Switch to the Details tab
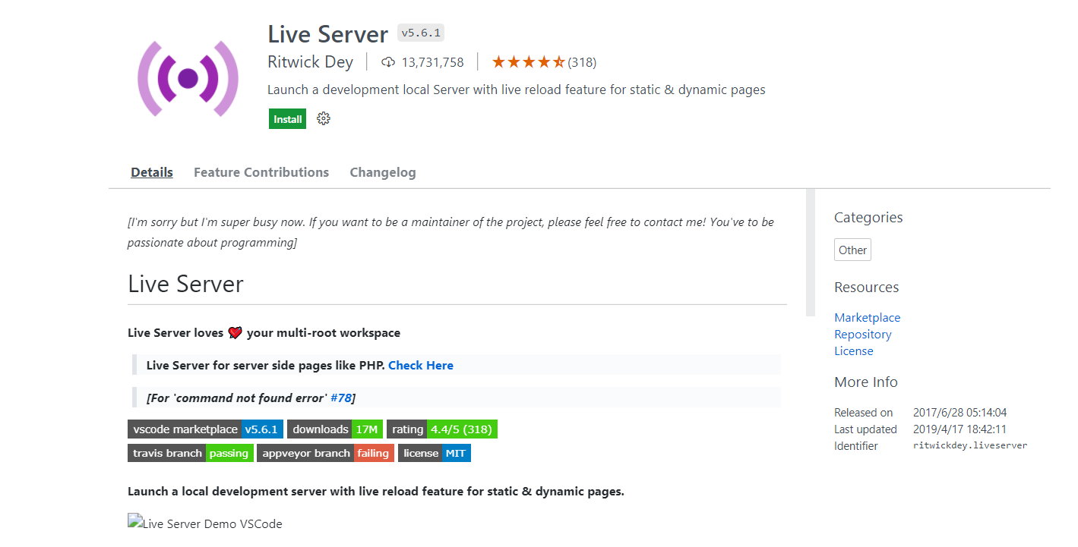Viewport: 1078px width, 547px height. coord(152,172)
